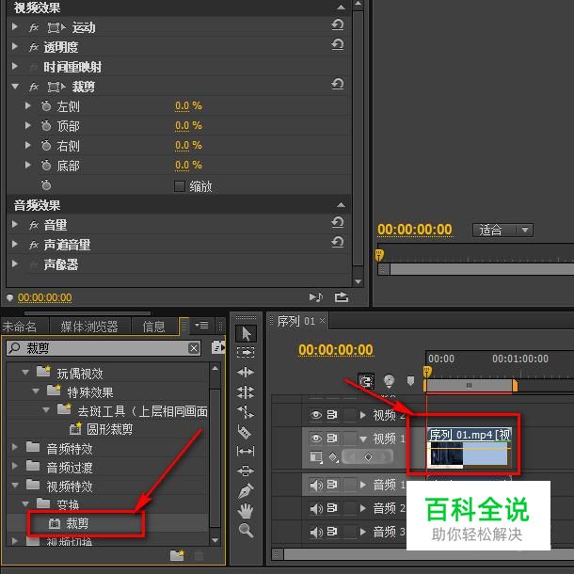The image size is (574, 574).
Task: Select the Hand tool
Action: tap(246, 510)
